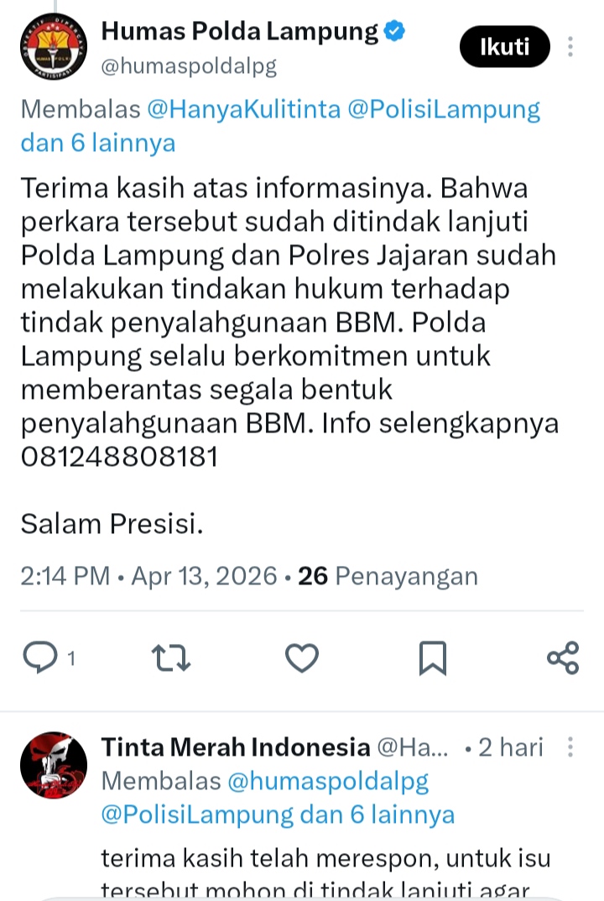Expand the "dan 6 lainnya" recipients list
Image resolution: width=604 pixels, height=901 pixels.
coord(98,143)
